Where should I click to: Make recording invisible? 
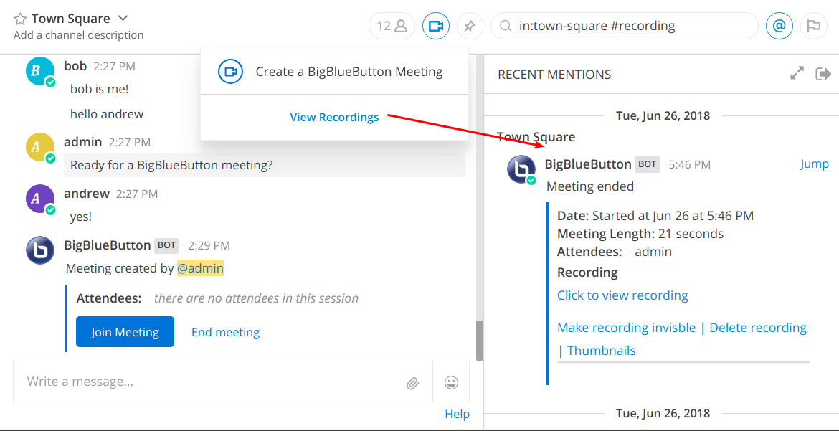coord(626,327)
